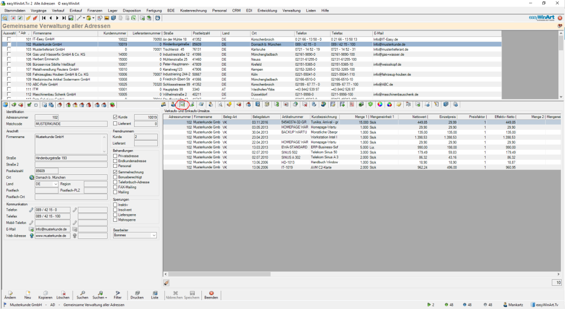Enable the Lieferant checkbox
The width and height of the screenshot is (565, 309).
point(115,124)
